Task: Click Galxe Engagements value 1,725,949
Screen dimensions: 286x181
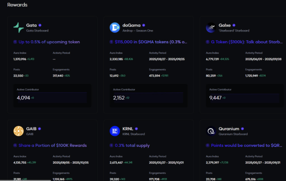Action: click(251, 76)
